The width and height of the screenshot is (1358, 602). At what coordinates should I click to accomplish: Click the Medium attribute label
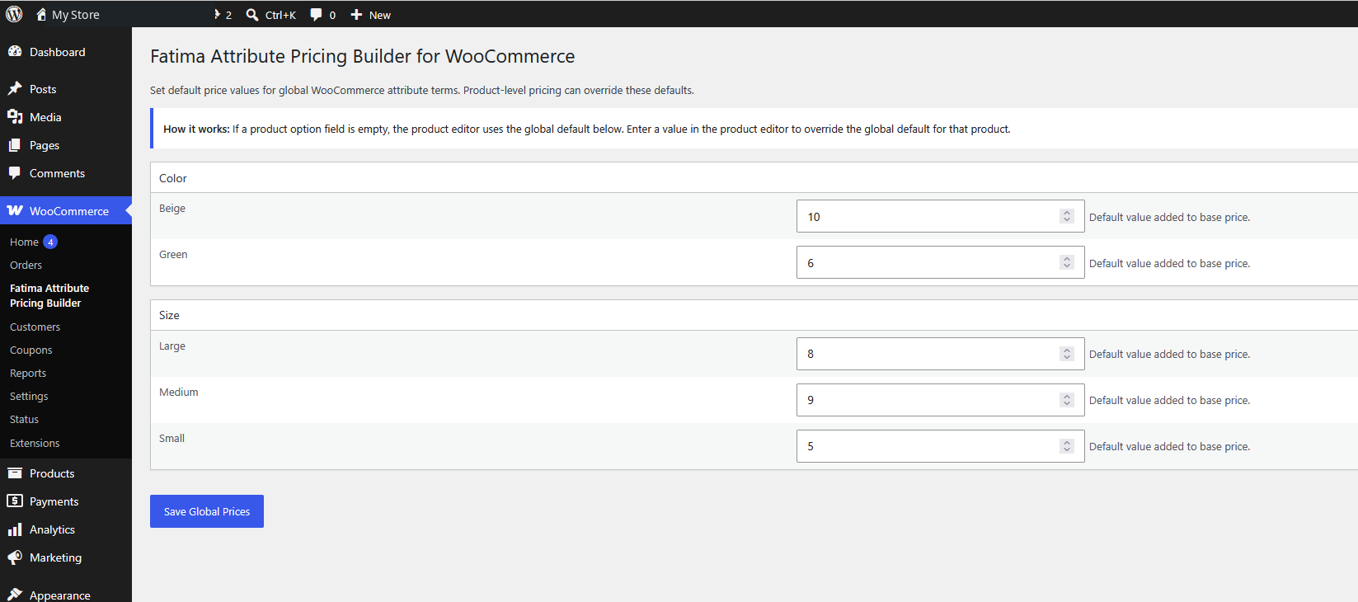[x=179, y=393]
